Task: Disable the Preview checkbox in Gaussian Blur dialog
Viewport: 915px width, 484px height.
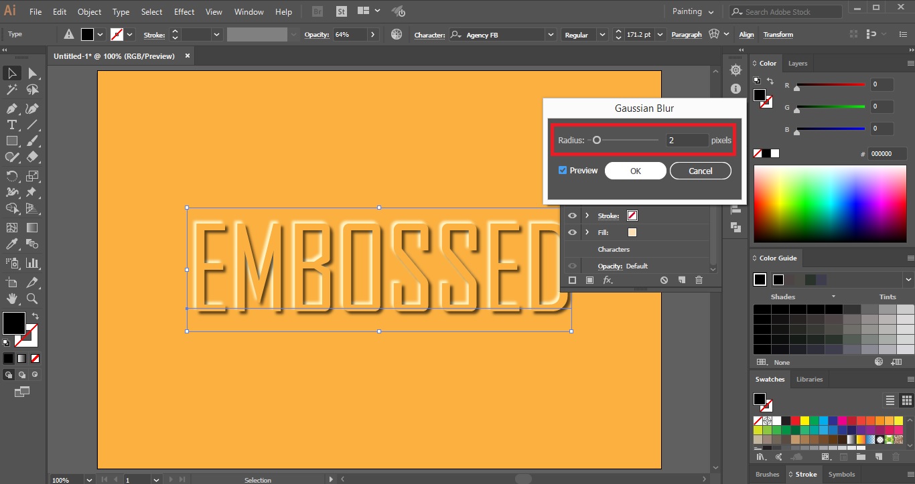Action: coord(563,170)
